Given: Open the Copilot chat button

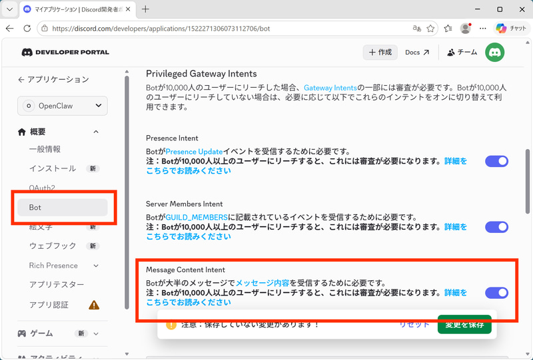Looking at the screenshot, I should (x=511, y=29).
